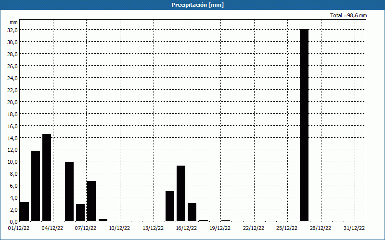The image size is (385, 240).
Task: Select the 10/12/22 date label
Action: point(119,228)
